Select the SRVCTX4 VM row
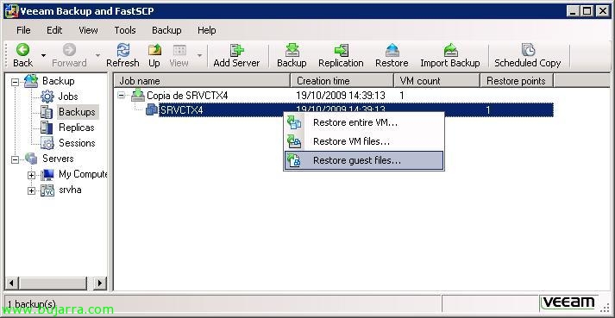Viewport: 615px width, 318px height. (x=356, y=110)
